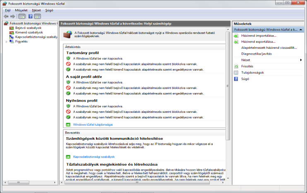Screen dimensions: 307x193
Task: Choose Házirend importálása action
Action: pyautogui.click(x=259, y=36)
